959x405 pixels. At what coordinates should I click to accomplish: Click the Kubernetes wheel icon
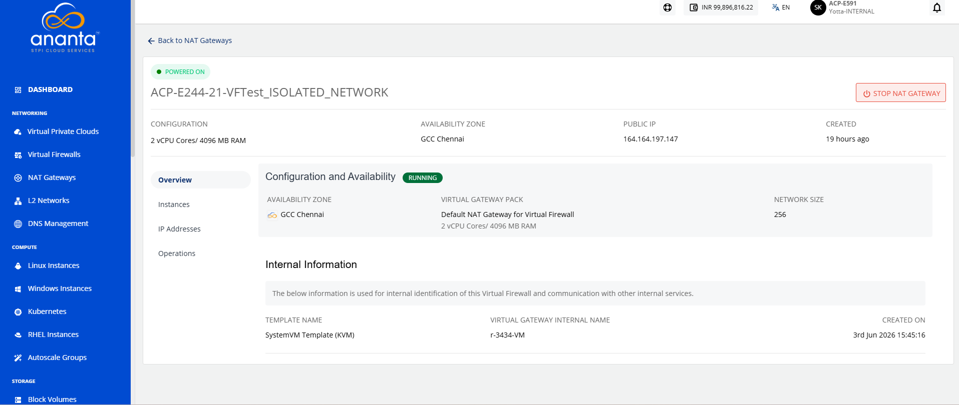click(x=18, y=312)
